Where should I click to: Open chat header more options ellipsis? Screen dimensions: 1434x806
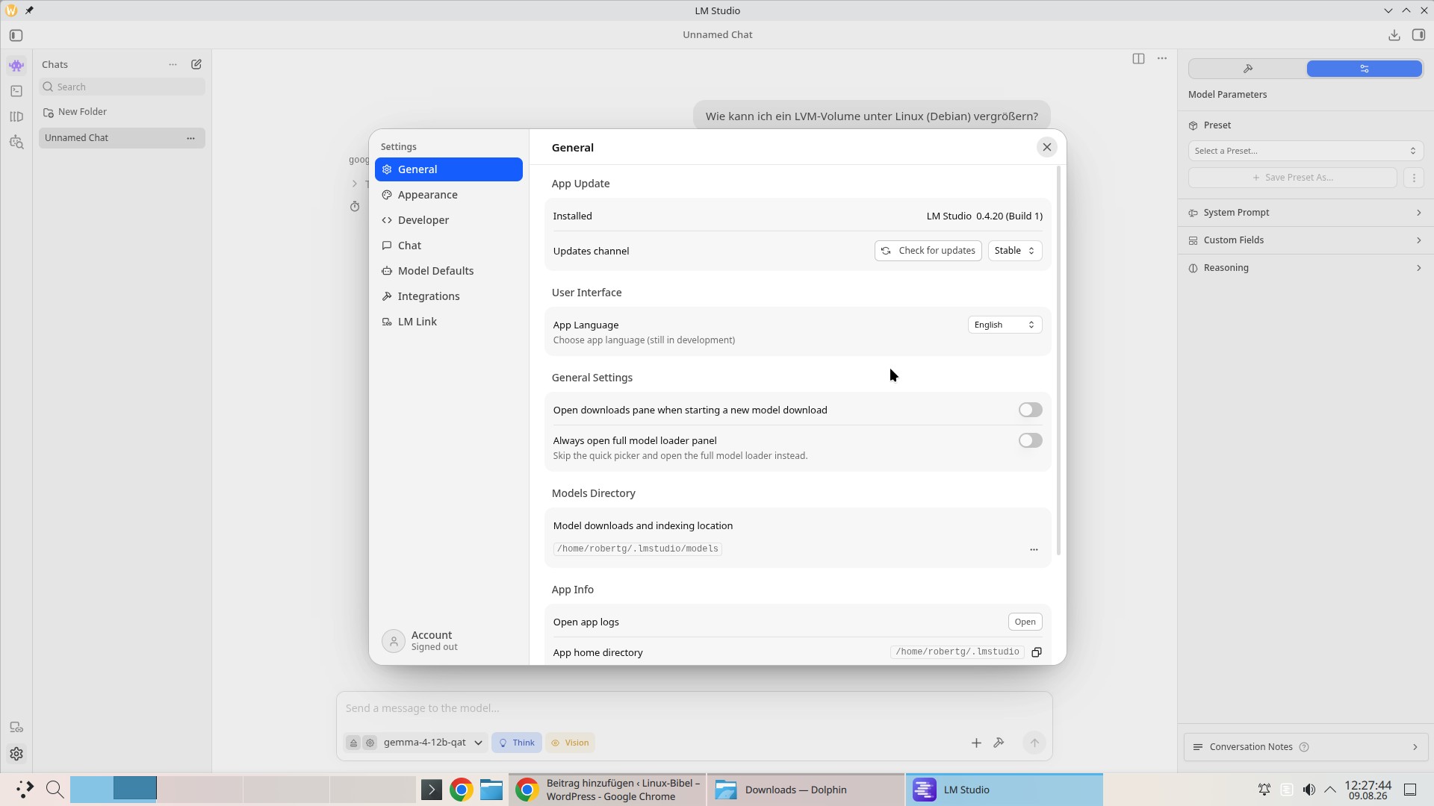coord(1161,58)
